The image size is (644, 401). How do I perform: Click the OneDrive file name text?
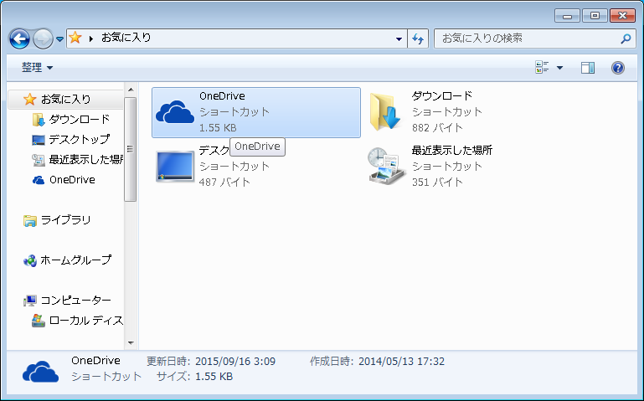tap(222, 96)
